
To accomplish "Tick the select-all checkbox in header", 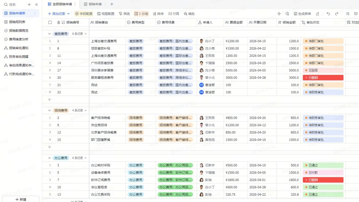I will click(50, 22).
